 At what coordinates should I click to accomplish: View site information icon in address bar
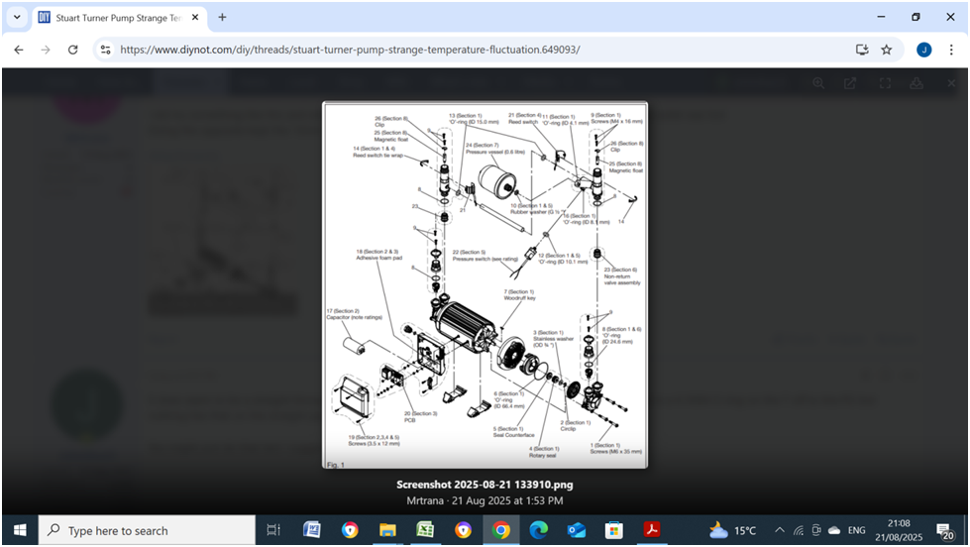(x=106, y=50)
